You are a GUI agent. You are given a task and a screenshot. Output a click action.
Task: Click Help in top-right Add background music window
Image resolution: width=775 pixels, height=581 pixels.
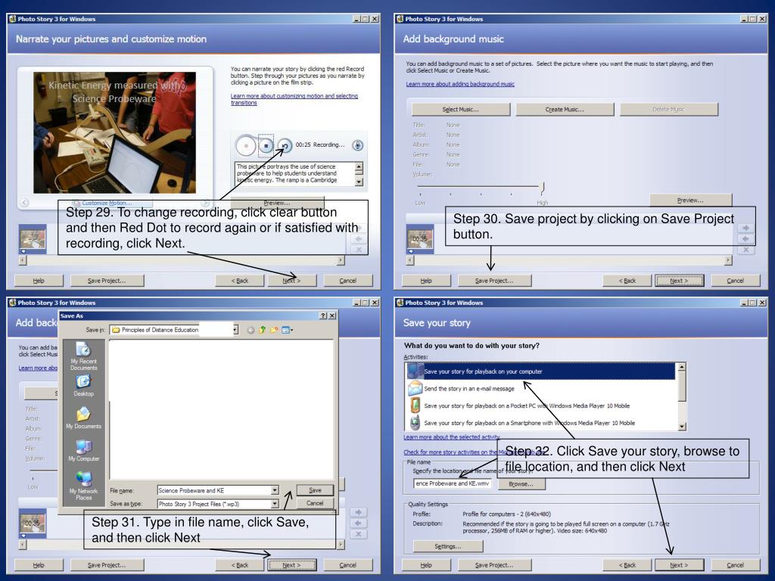point(426,281)
